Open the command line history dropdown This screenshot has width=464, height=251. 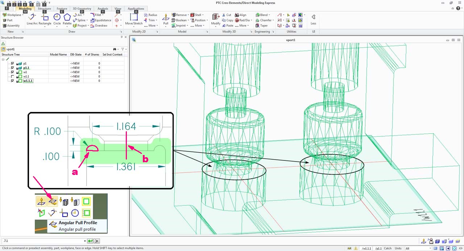tap(85, 241)
